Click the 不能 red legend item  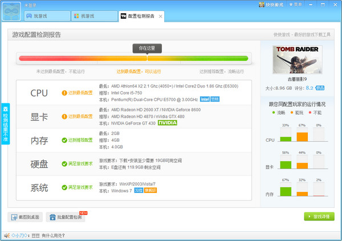pos(315,113)
